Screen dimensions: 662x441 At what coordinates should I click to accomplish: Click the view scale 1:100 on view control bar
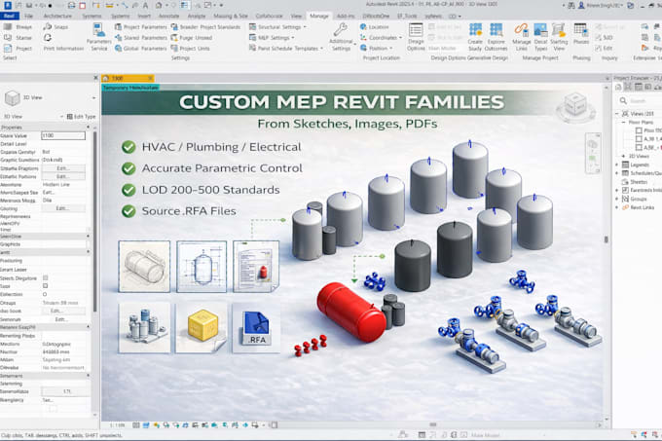117,425
